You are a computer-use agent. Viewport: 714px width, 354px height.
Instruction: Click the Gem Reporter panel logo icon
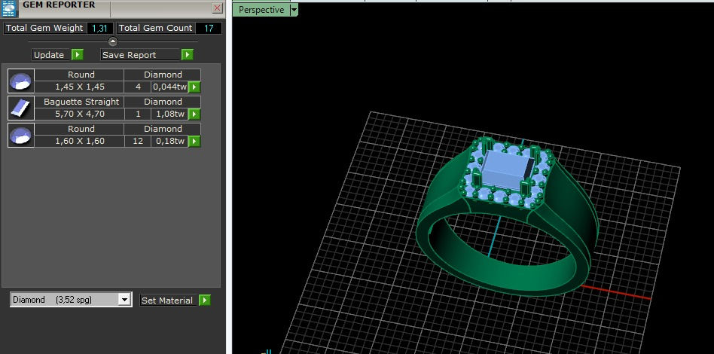[9, 8]
